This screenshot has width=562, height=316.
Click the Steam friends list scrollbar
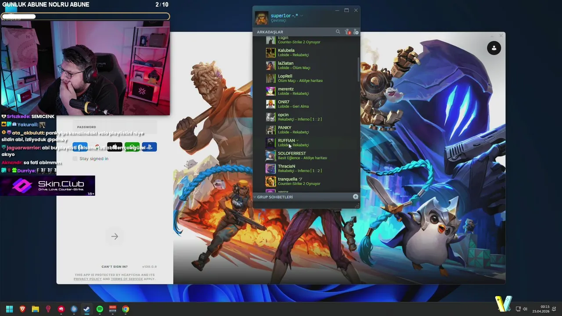(358, 69)
